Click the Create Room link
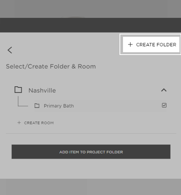 (x=39, y=123)
